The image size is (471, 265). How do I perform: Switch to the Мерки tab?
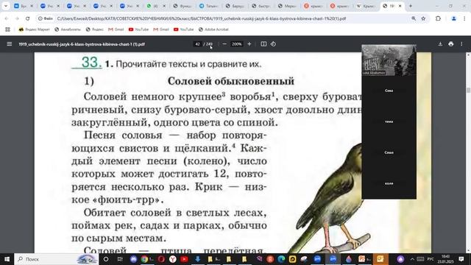(x=288, y=6)
